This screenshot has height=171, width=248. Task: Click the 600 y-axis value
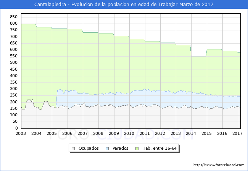14,50
